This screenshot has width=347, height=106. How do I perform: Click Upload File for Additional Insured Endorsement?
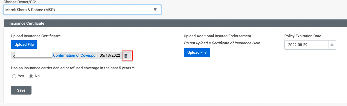(x=197, y=53)
